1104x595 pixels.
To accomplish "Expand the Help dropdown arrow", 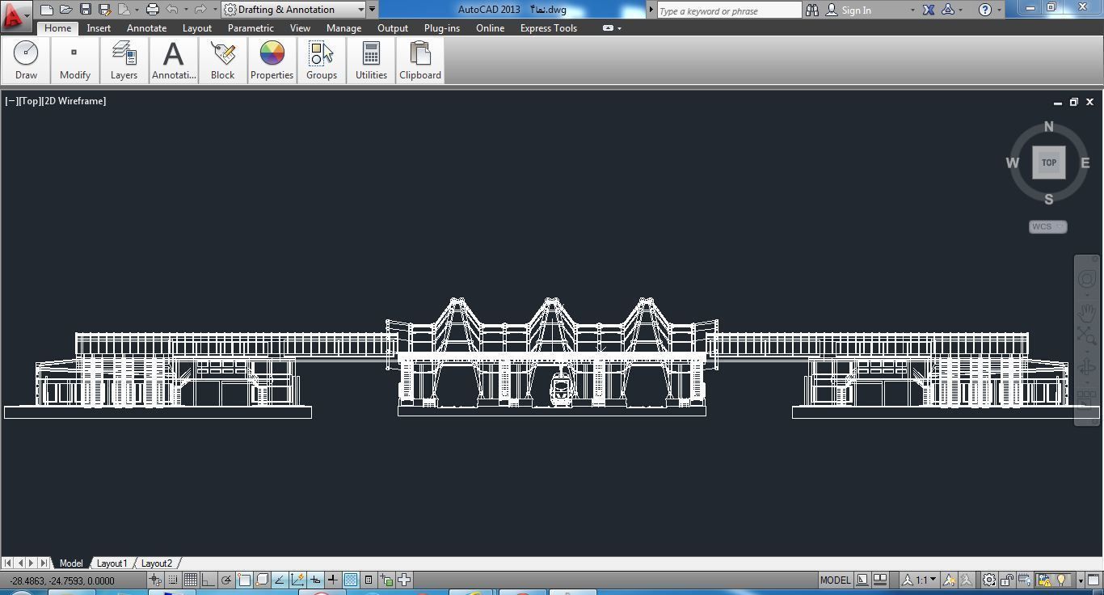I will pyautogui.click(x=999, y=11).
